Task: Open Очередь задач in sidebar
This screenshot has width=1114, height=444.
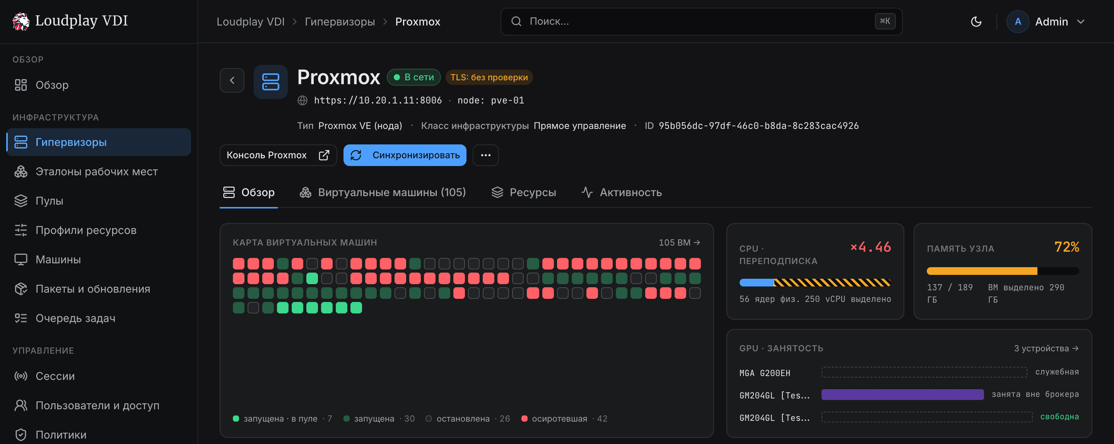Action: (x=98, y=318)
